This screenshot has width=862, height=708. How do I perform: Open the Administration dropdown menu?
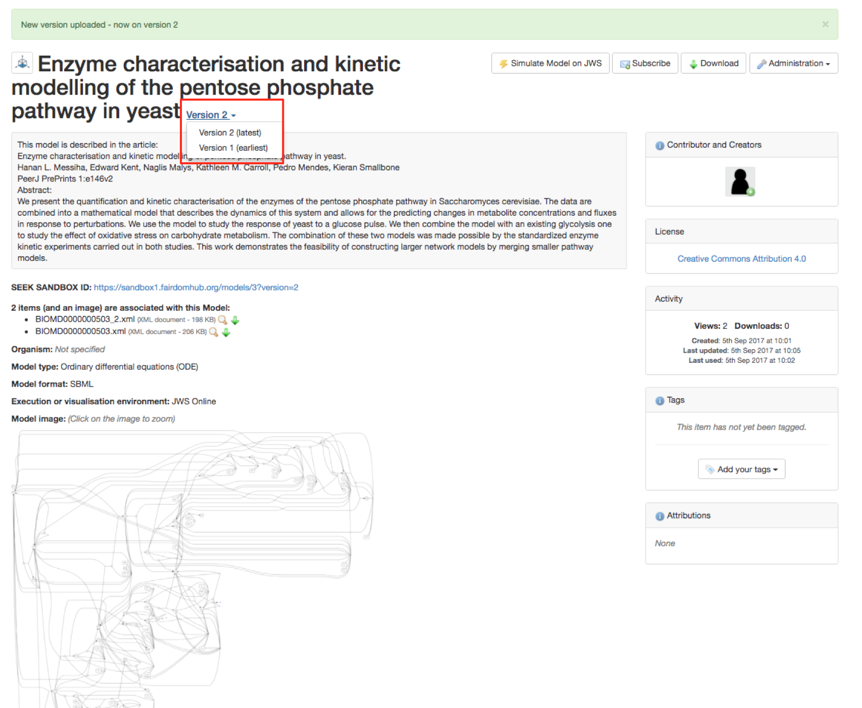(x=793, y=64)
